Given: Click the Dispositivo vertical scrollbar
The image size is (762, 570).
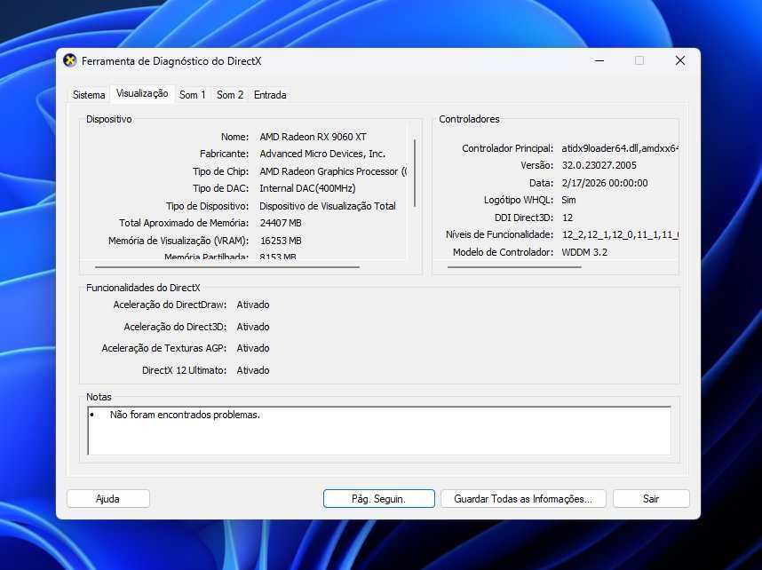Looking at the screenshot, I should [415, 173].
